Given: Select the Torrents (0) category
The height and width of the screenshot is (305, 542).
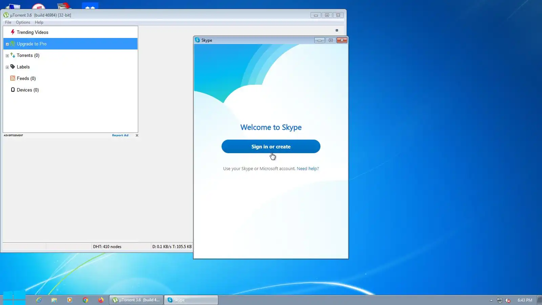Looking at the screenshot, I should tap(70, 55).
